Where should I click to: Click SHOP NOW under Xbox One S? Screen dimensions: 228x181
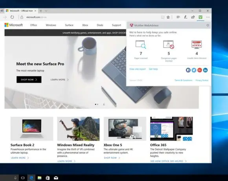(x=112, y=158)
